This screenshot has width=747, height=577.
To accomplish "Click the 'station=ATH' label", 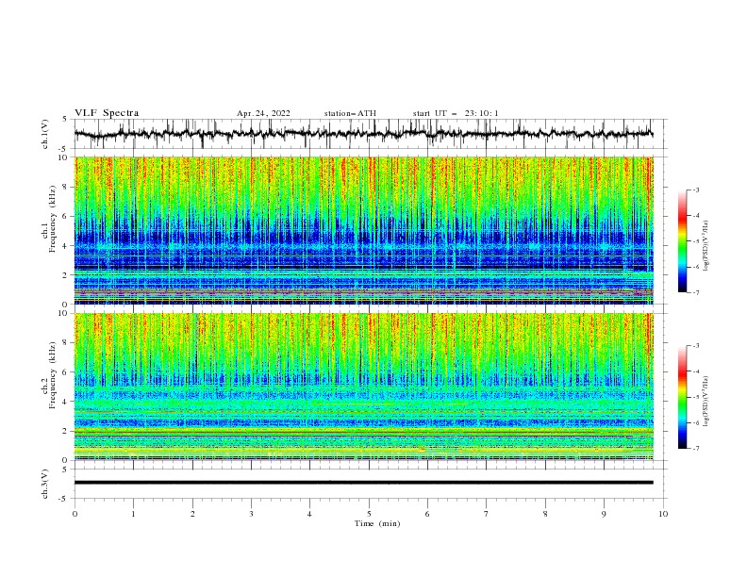I will pos(350,113).
